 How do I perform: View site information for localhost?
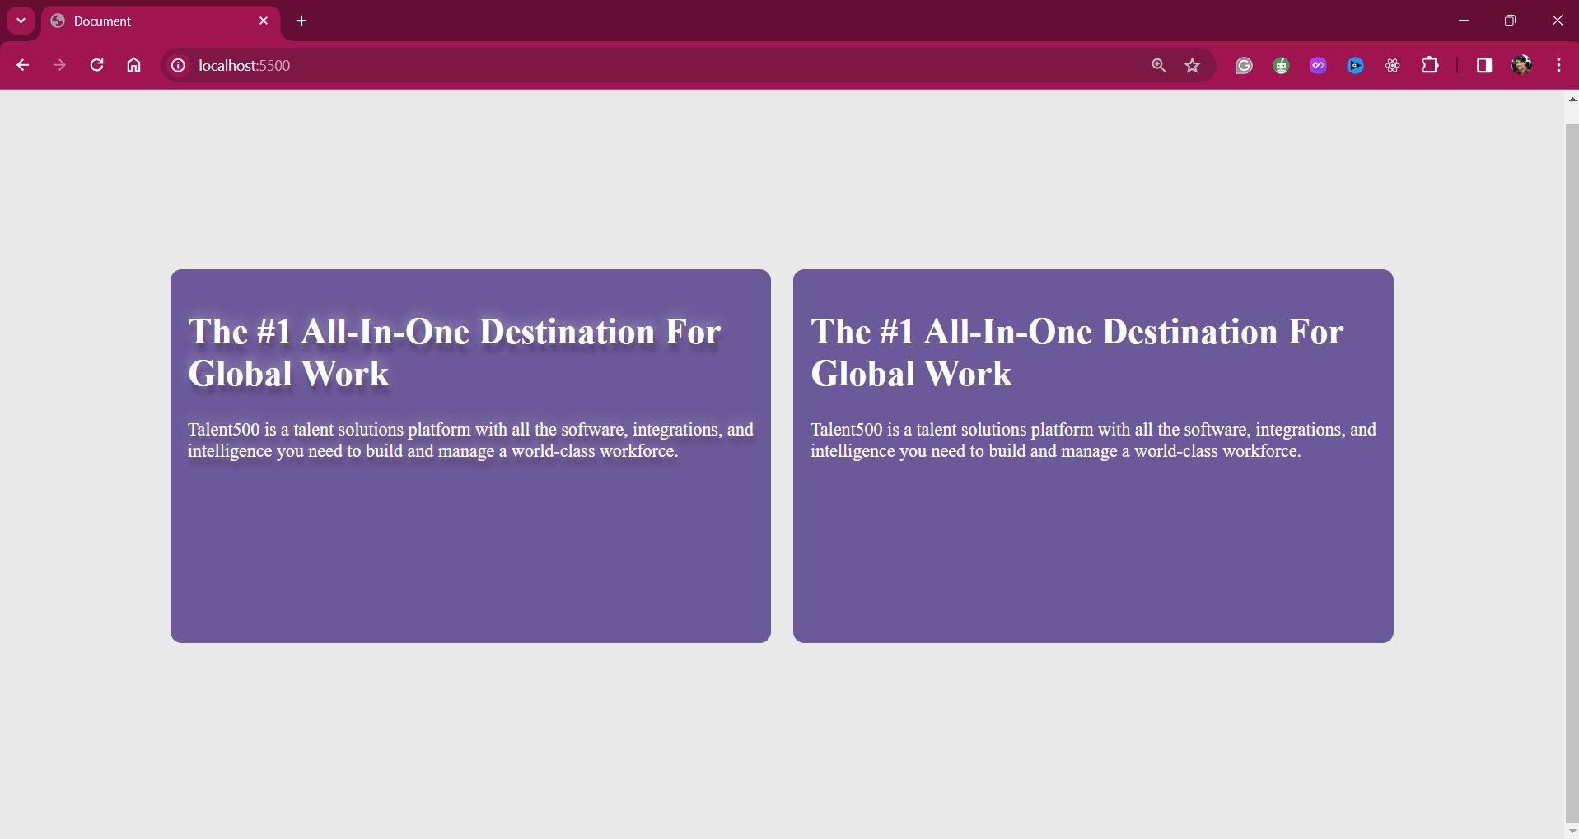point(178,65)
